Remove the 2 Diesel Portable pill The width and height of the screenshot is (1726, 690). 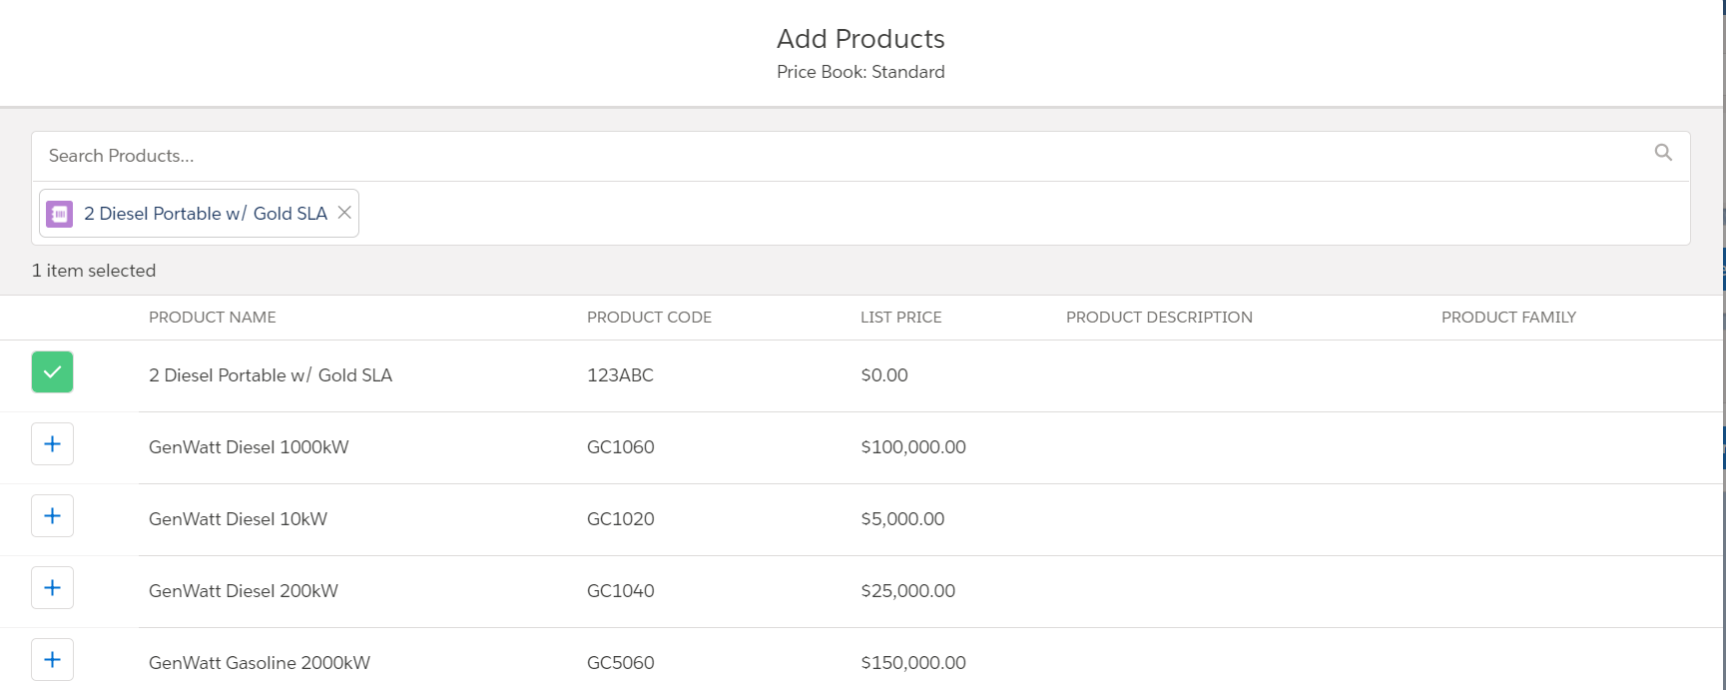pos(344,213)
